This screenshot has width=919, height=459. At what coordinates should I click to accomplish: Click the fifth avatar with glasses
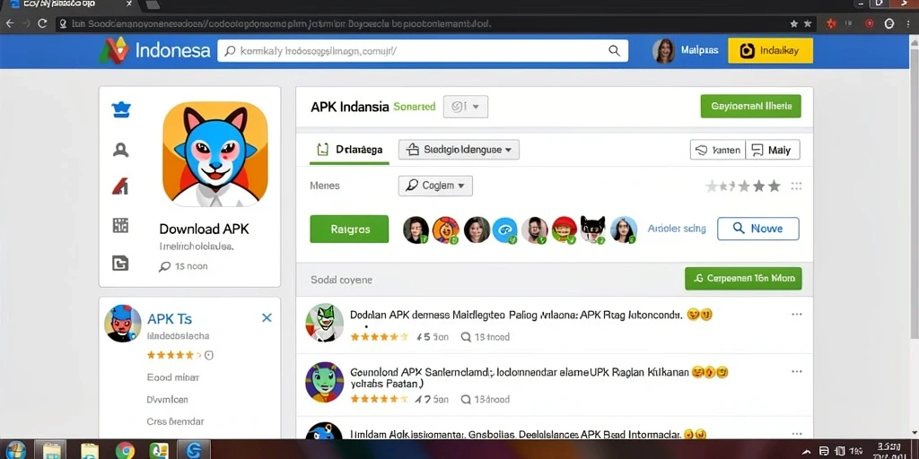coord(534,229)
